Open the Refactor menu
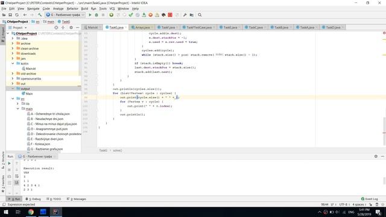The height and width of the screenshot is (217, 386). click(72, 8)
